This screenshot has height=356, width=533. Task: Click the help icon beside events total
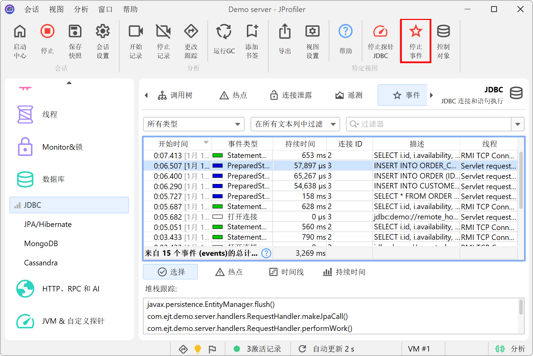pyautogui.click(x=266, y=253)
